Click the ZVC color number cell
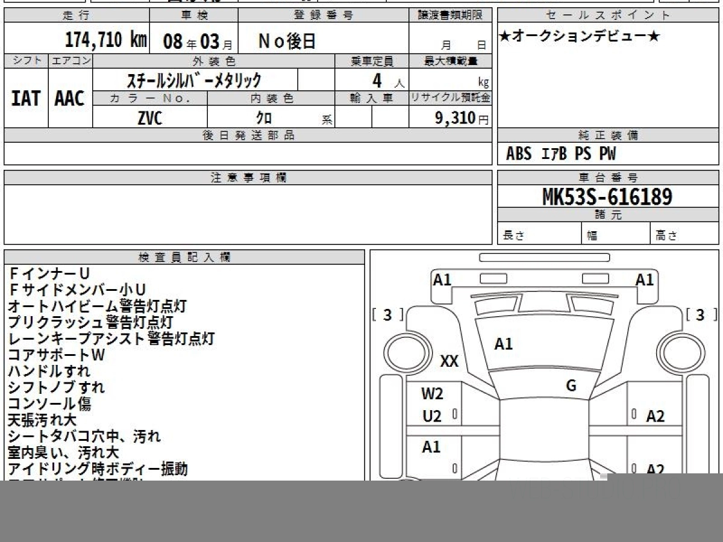 149,118
